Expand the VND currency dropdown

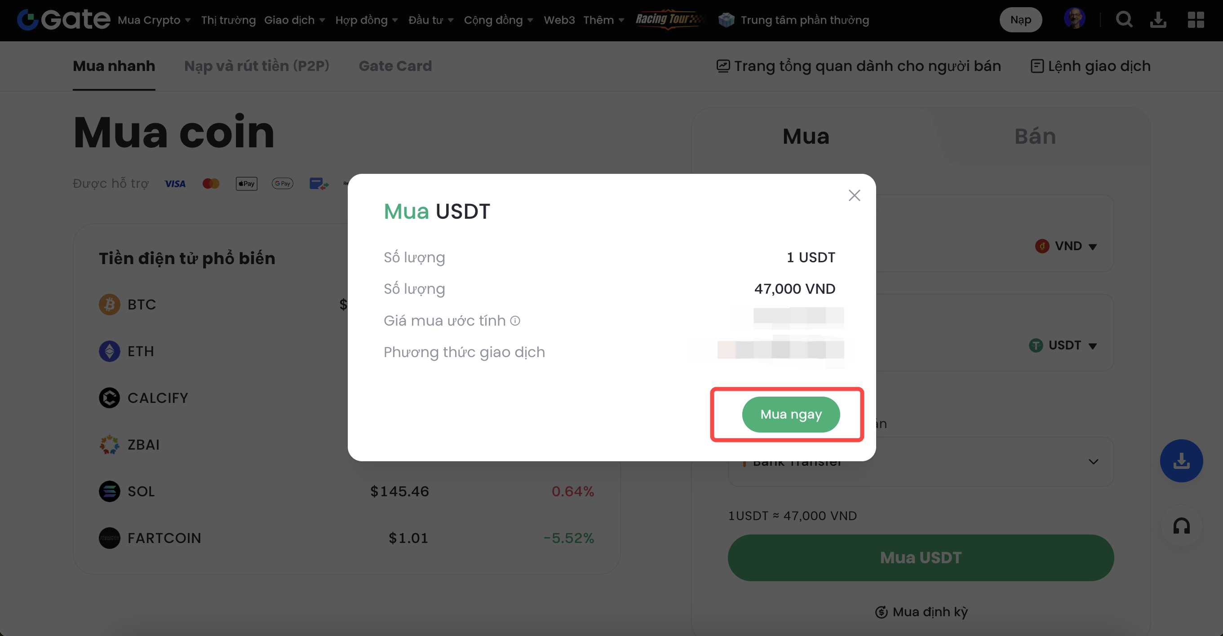point(1066,246)
